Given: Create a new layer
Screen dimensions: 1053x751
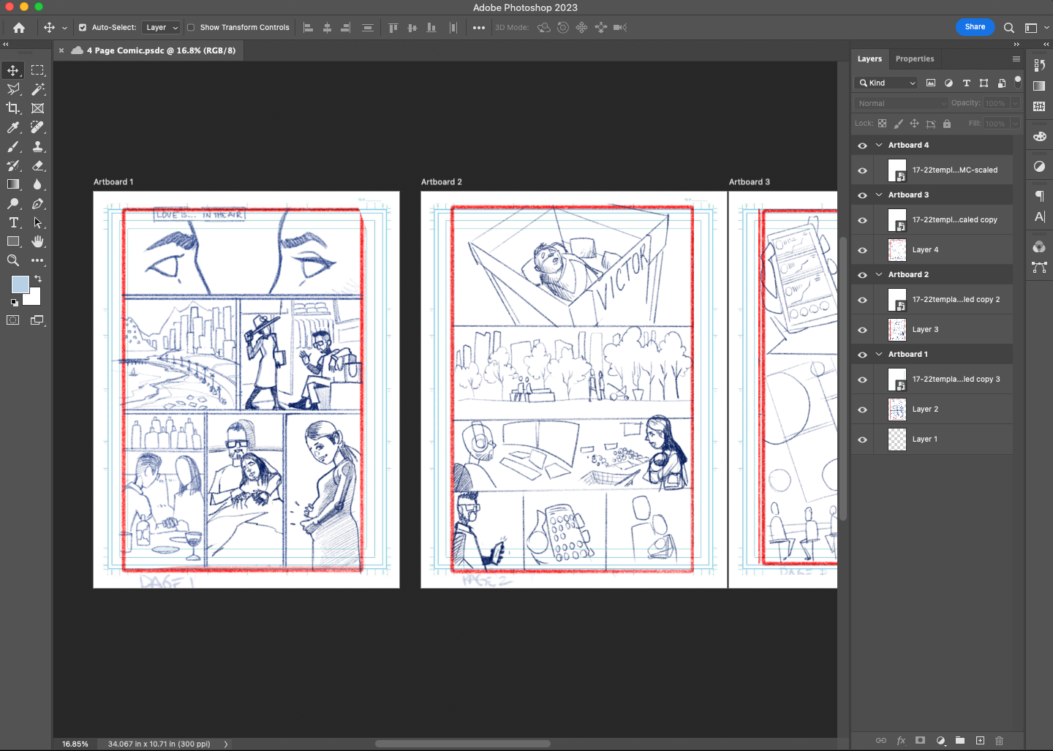Looking at the screenshot, I should point(981,741).
